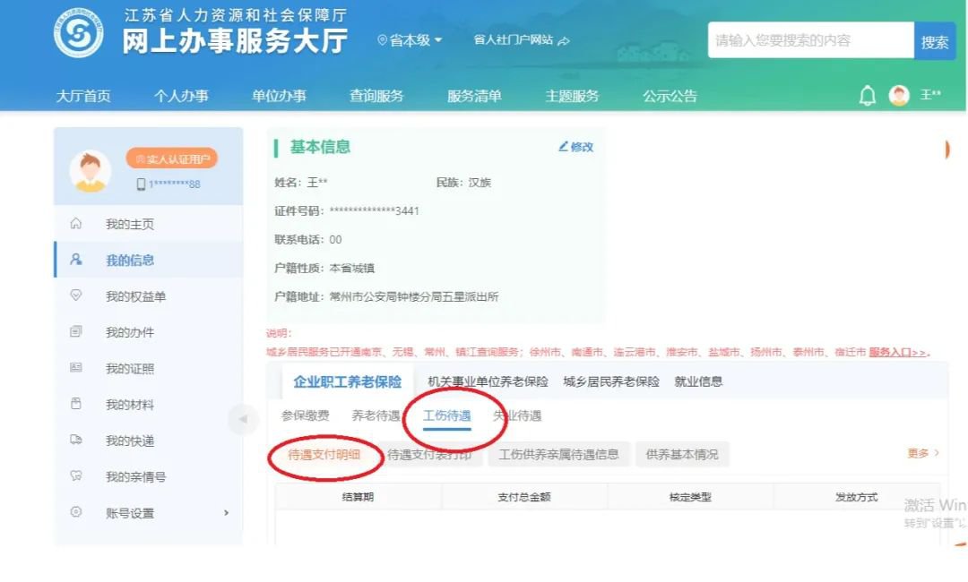This screenshot has height=582, width=968.
Task: Select the 机关事业单位养老保险 tab
Action: click(x=488, y=381)
